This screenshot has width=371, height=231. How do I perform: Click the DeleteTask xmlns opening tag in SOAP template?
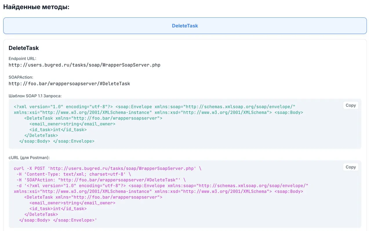pos(93,118)
